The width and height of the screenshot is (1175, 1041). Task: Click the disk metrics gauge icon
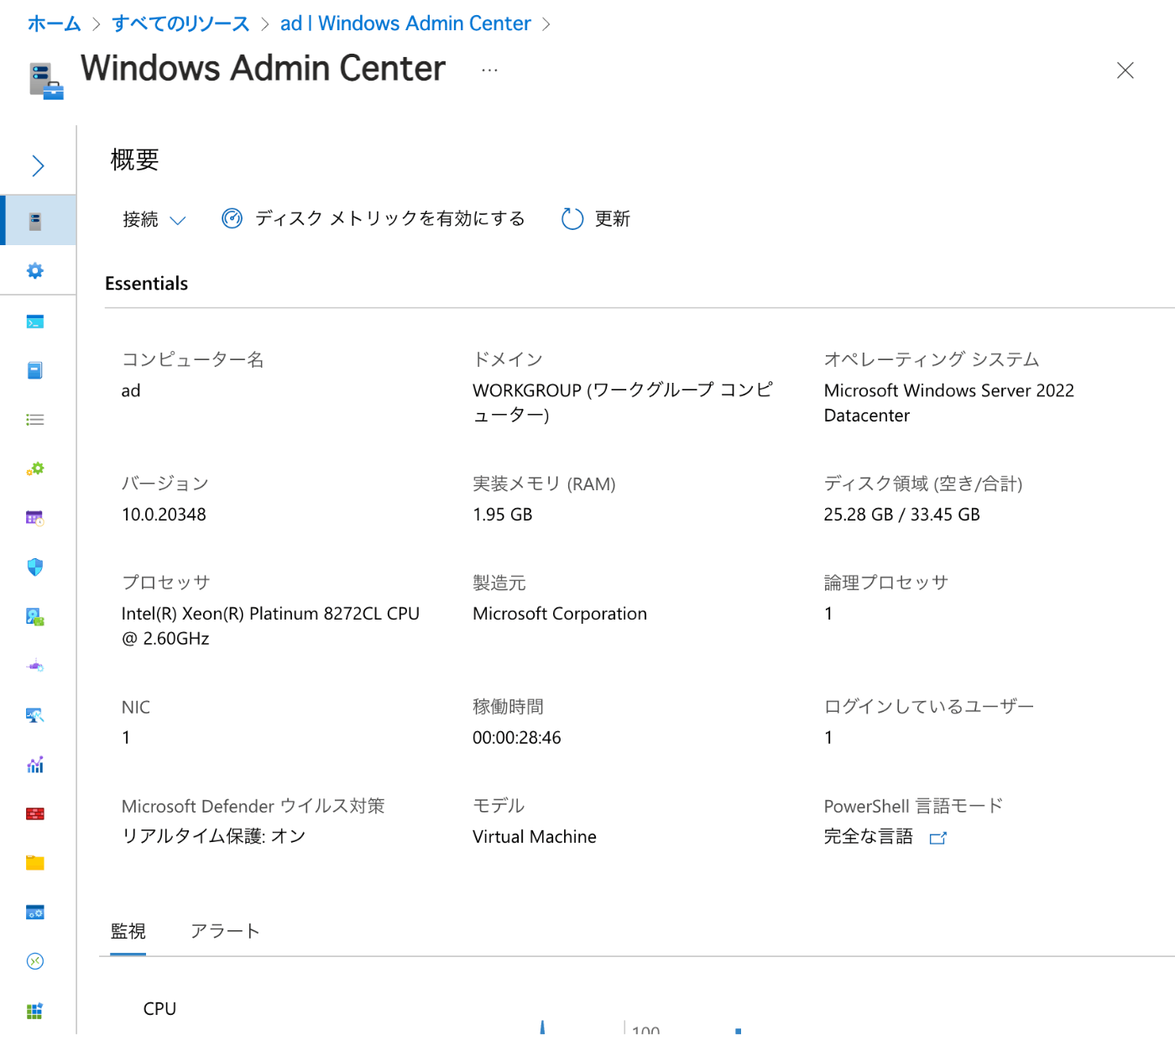232,218
